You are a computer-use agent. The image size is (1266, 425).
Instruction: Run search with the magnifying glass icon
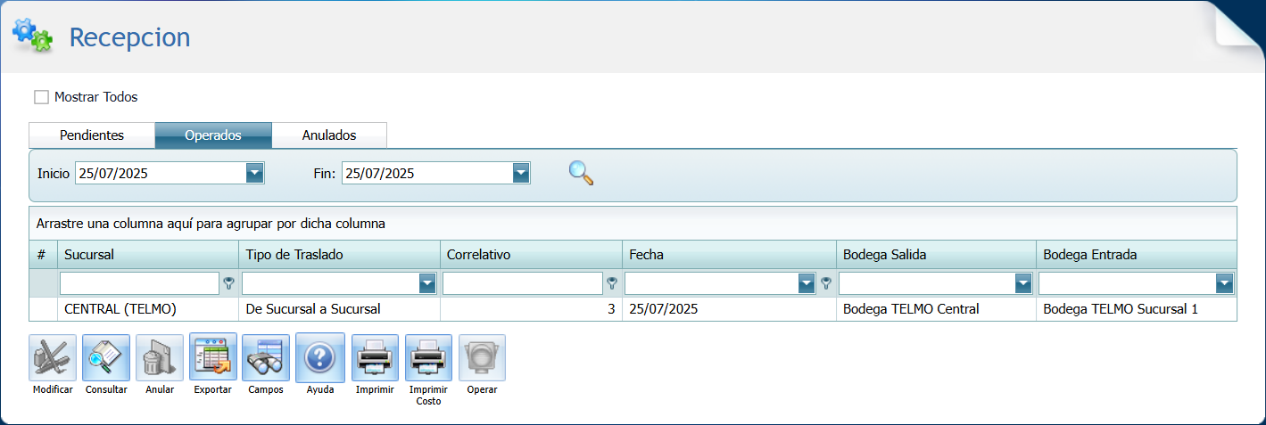(x=581, y=173)
